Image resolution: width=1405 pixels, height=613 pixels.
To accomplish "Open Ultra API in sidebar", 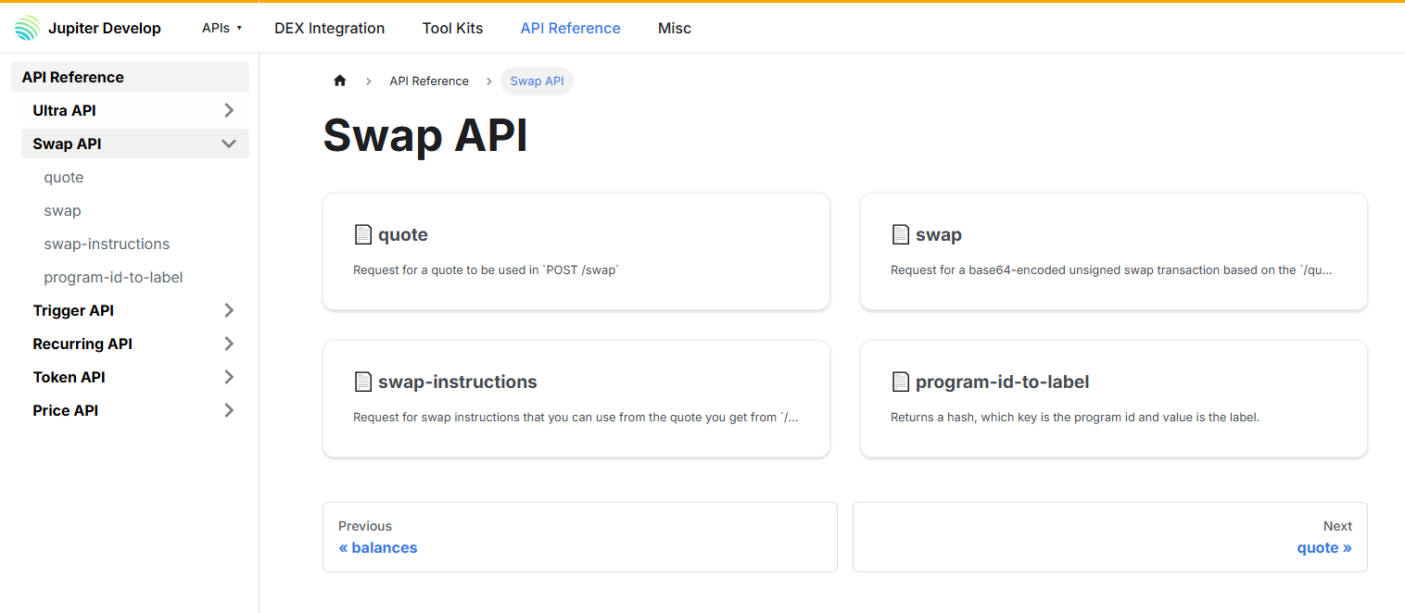I will [64, 110].
